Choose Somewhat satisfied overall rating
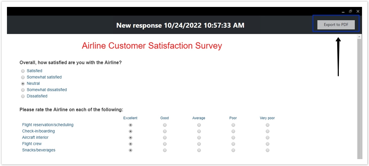The width and height of the screenshot is (369, 166). click(23, 77)
